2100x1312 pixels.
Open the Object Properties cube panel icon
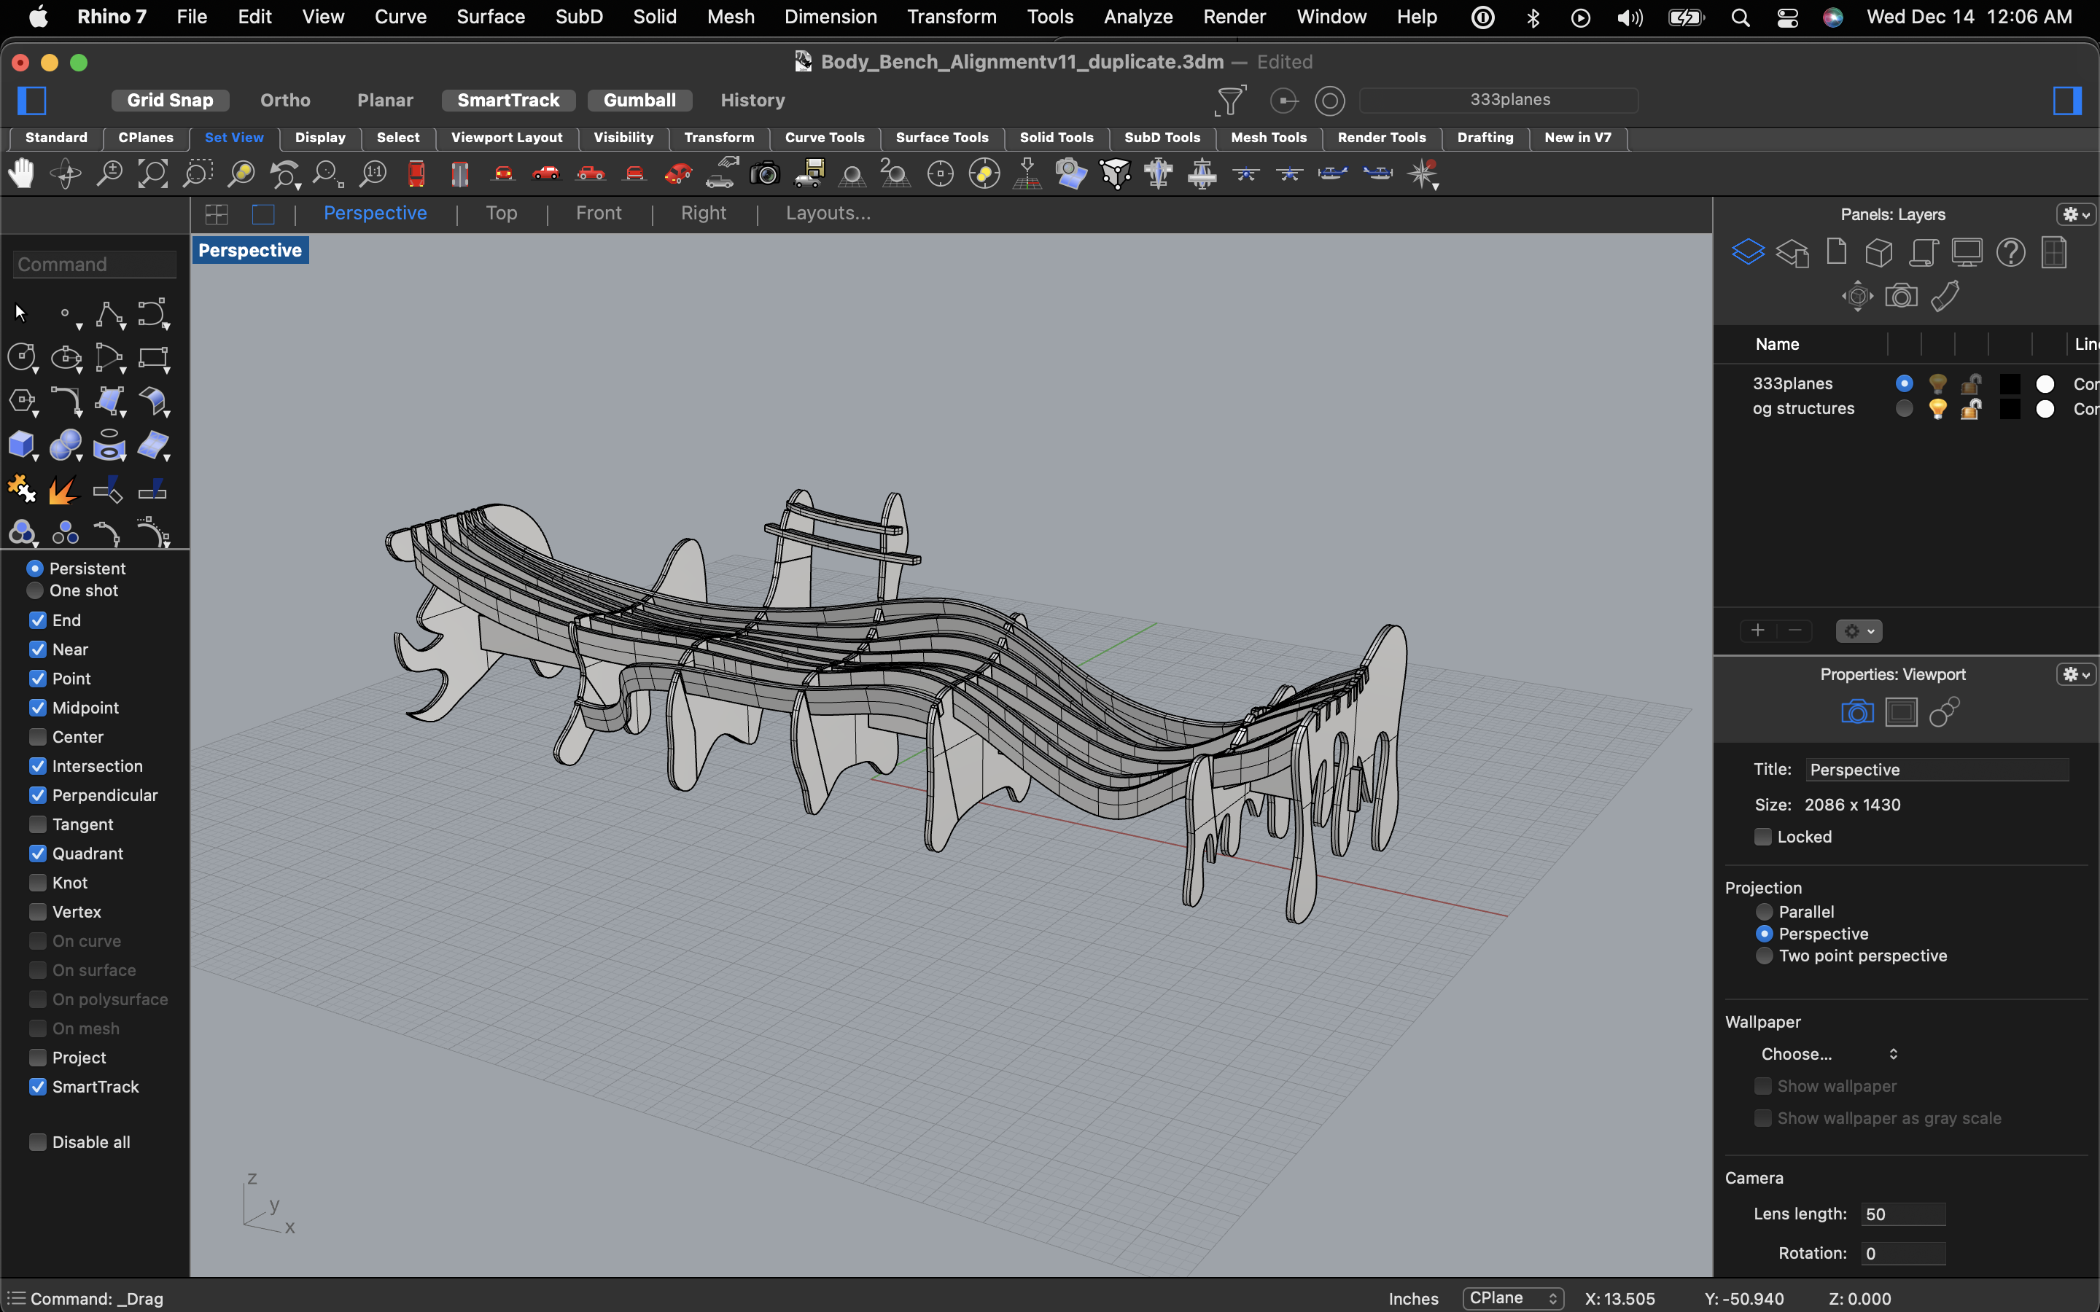tap(1879, 252)
